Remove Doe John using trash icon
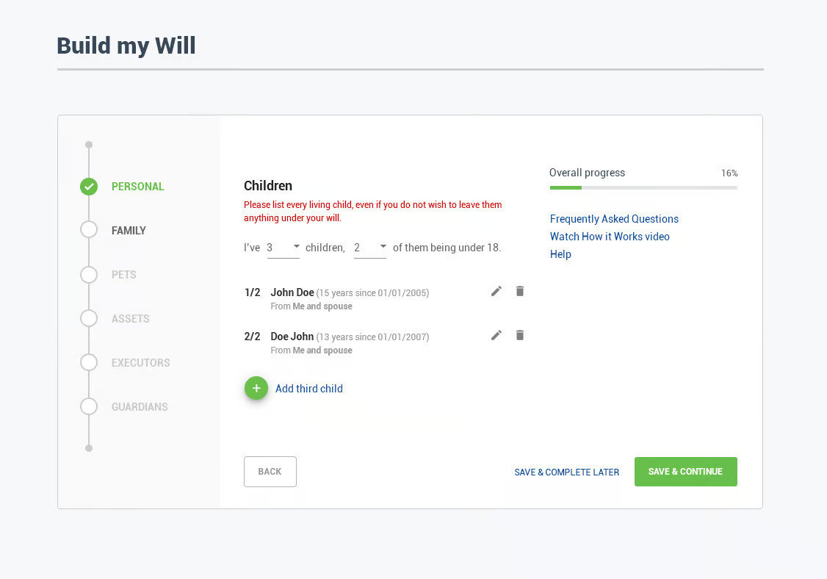The width and height of the screenshot is (827, 579). click(520, 336)
